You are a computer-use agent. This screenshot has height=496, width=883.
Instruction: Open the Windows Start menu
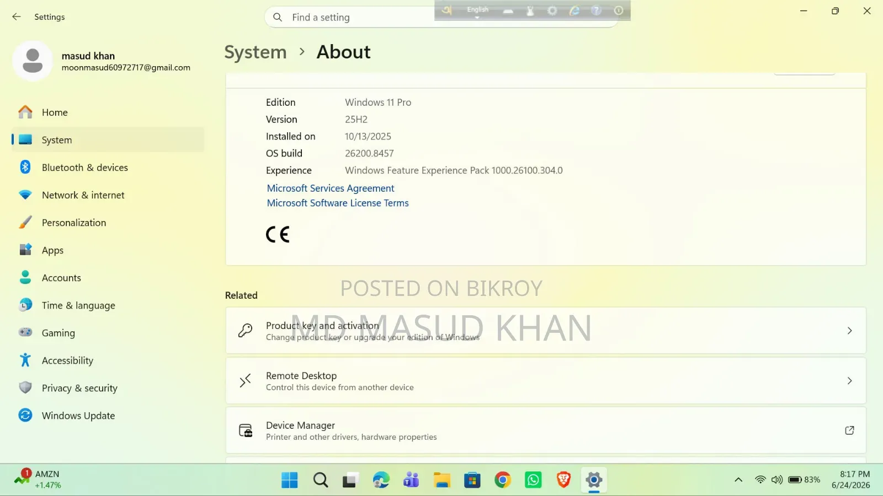[x=289, y=481]
